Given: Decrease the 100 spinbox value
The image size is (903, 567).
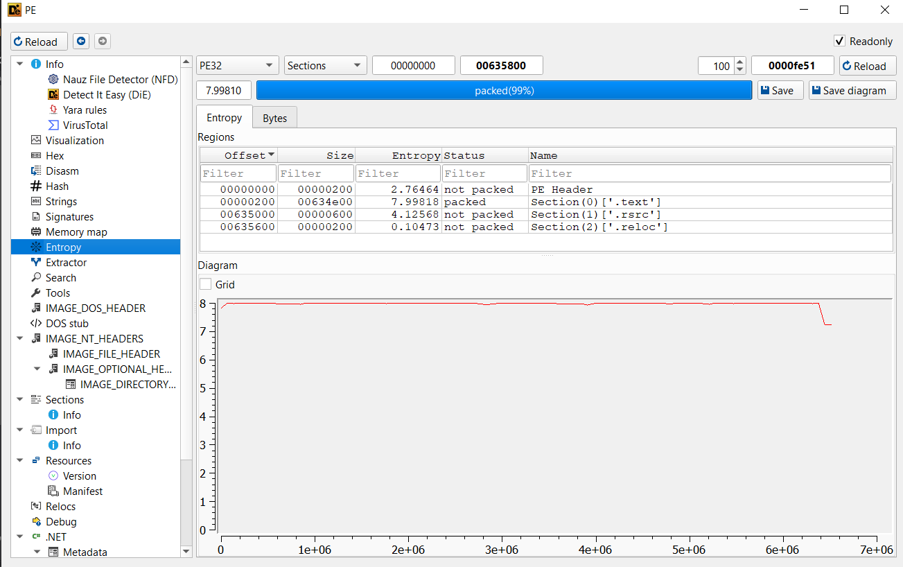Looking at the screenshot, I should coord(739,70).
